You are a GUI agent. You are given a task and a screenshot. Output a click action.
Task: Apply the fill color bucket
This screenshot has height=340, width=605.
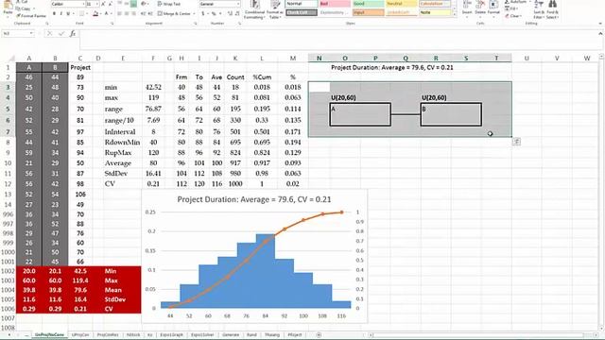click(x=95, y=14)
